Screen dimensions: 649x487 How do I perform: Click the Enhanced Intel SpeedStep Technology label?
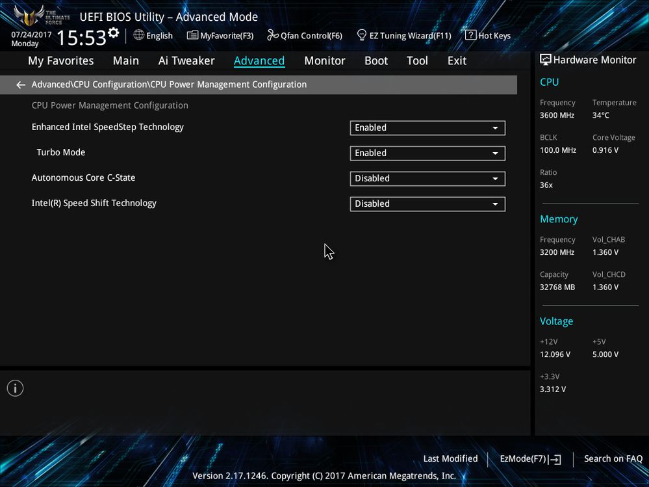tap(108, 127)
